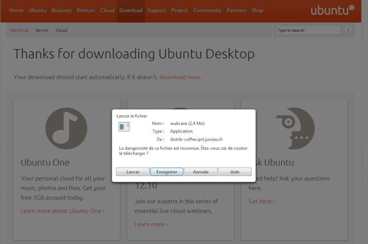Open the Ubuntu menu item
Screen dimensions: 368x244
pyautogui.click(x=38, y=11)
